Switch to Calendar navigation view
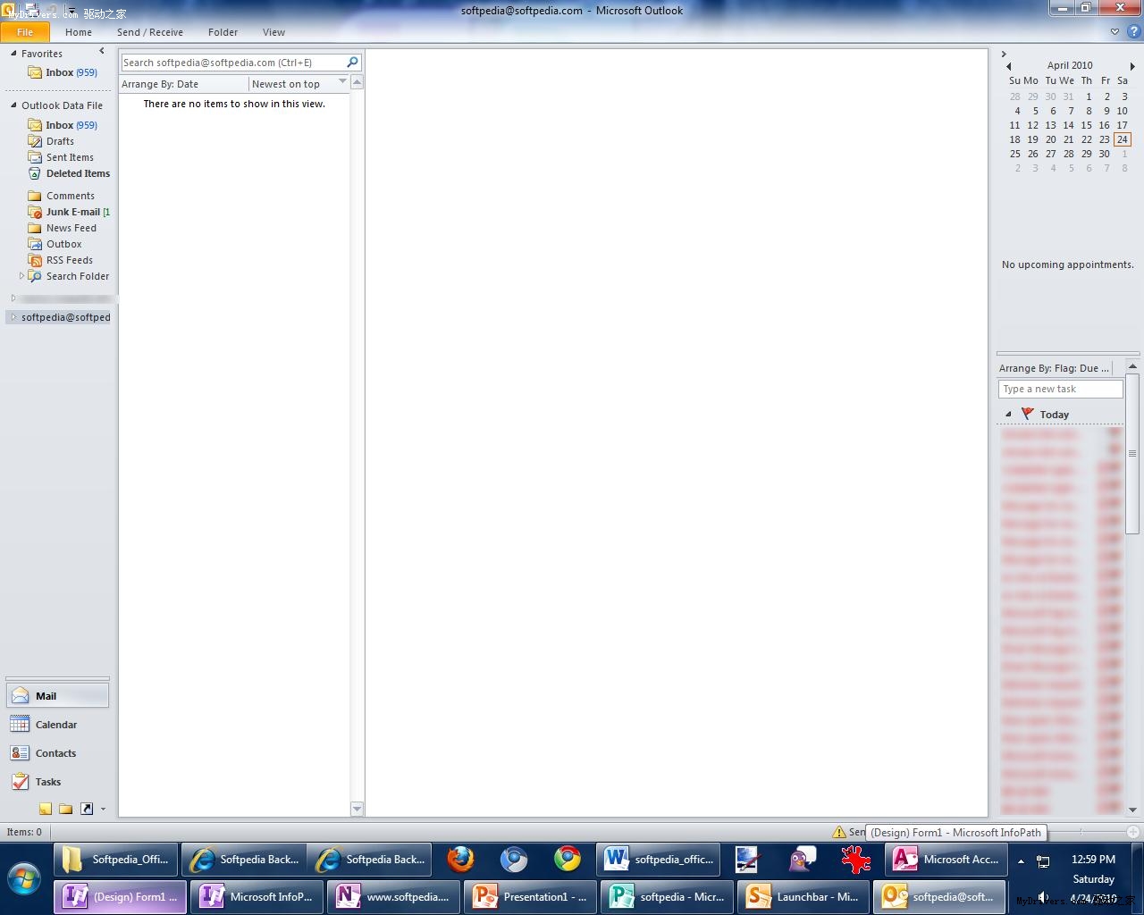 coord(57,725)
